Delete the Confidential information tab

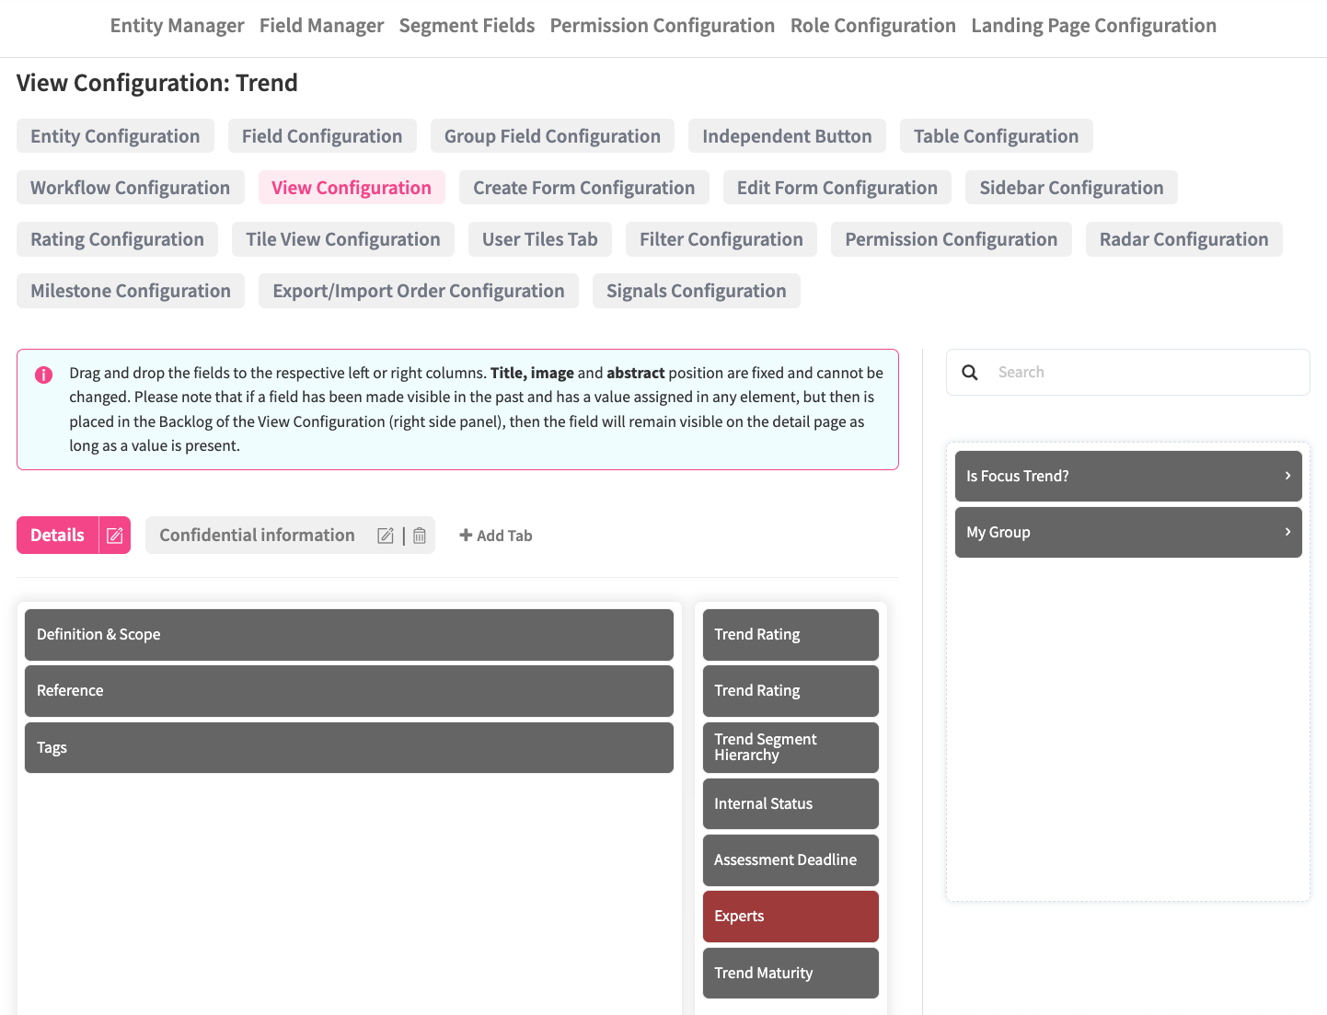(420, 536)
